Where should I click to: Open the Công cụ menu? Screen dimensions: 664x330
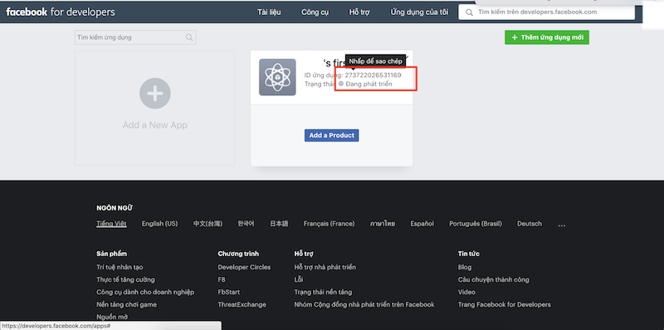coord(315,12)
